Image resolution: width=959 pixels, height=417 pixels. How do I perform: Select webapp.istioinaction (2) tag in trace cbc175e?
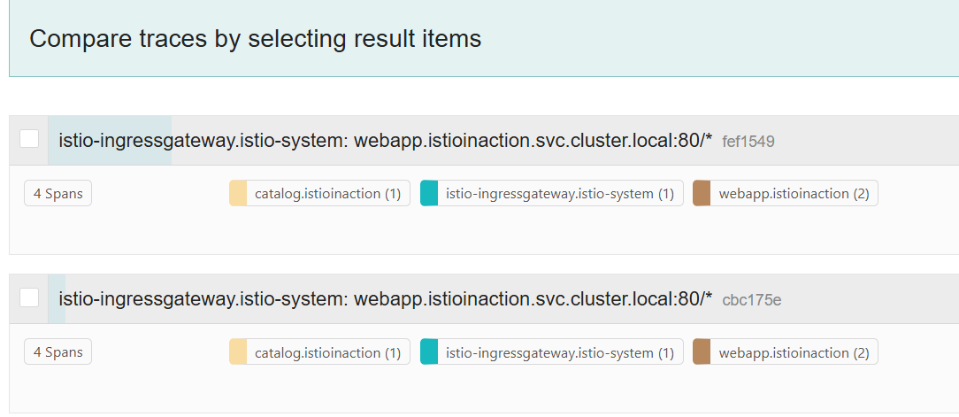pyautogui.click(x=786, y=352)
